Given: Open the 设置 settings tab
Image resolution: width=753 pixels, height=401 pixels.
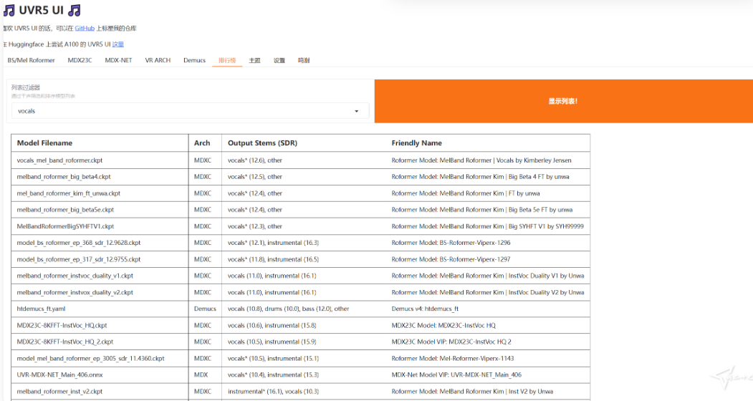Looking at the screenshot, I should pos(279,61).
